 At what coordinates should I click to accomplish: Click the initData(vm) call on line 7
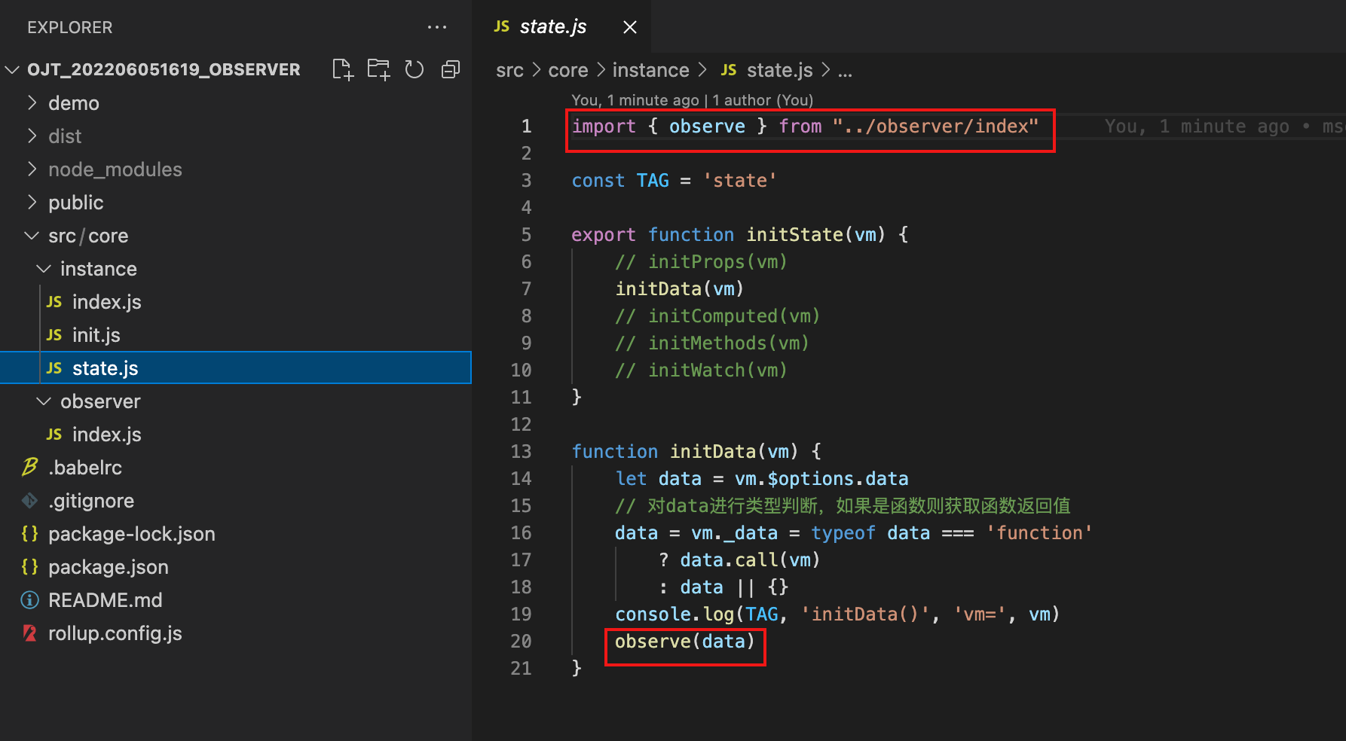click(680, 289)
